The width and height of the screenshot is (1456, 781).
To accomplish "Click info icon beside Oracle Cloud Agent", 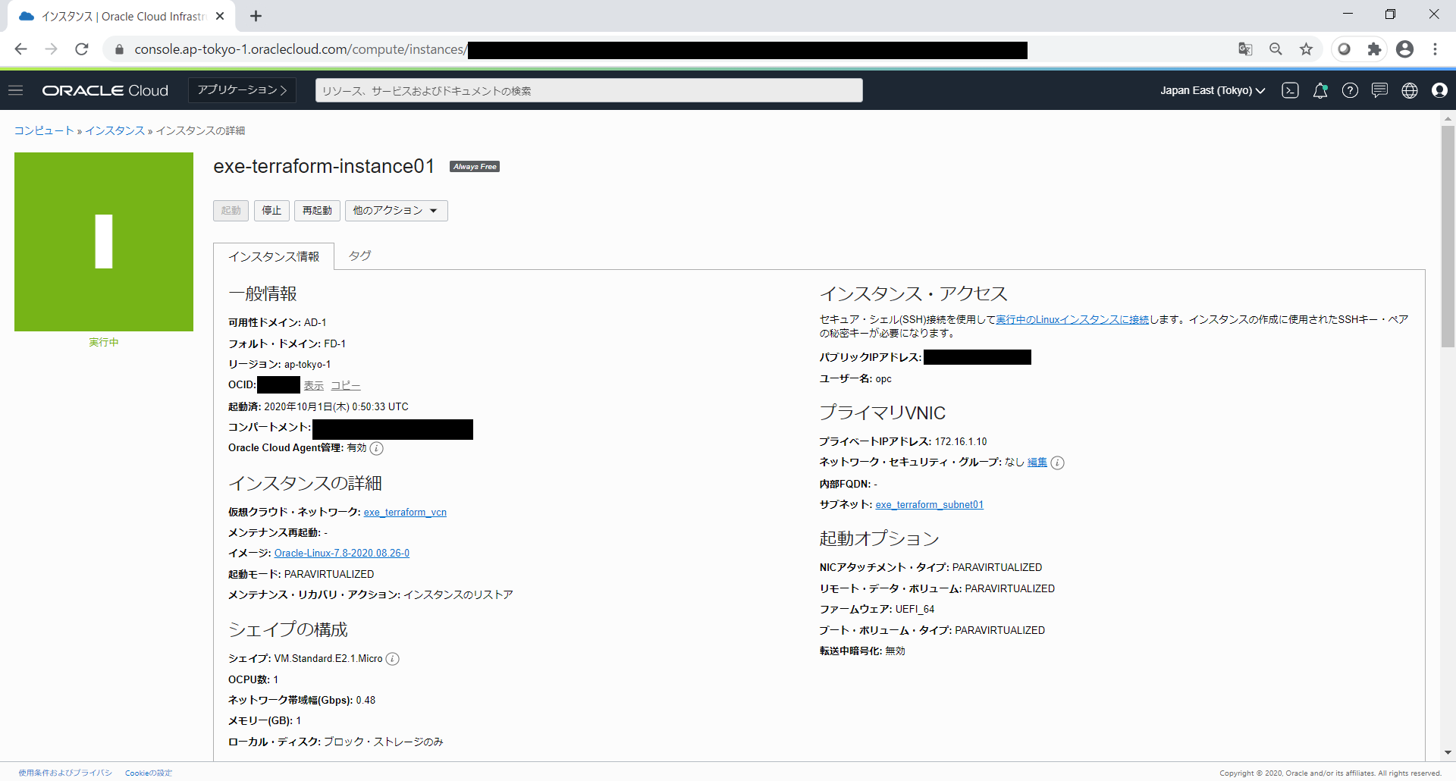I will 377,448.
